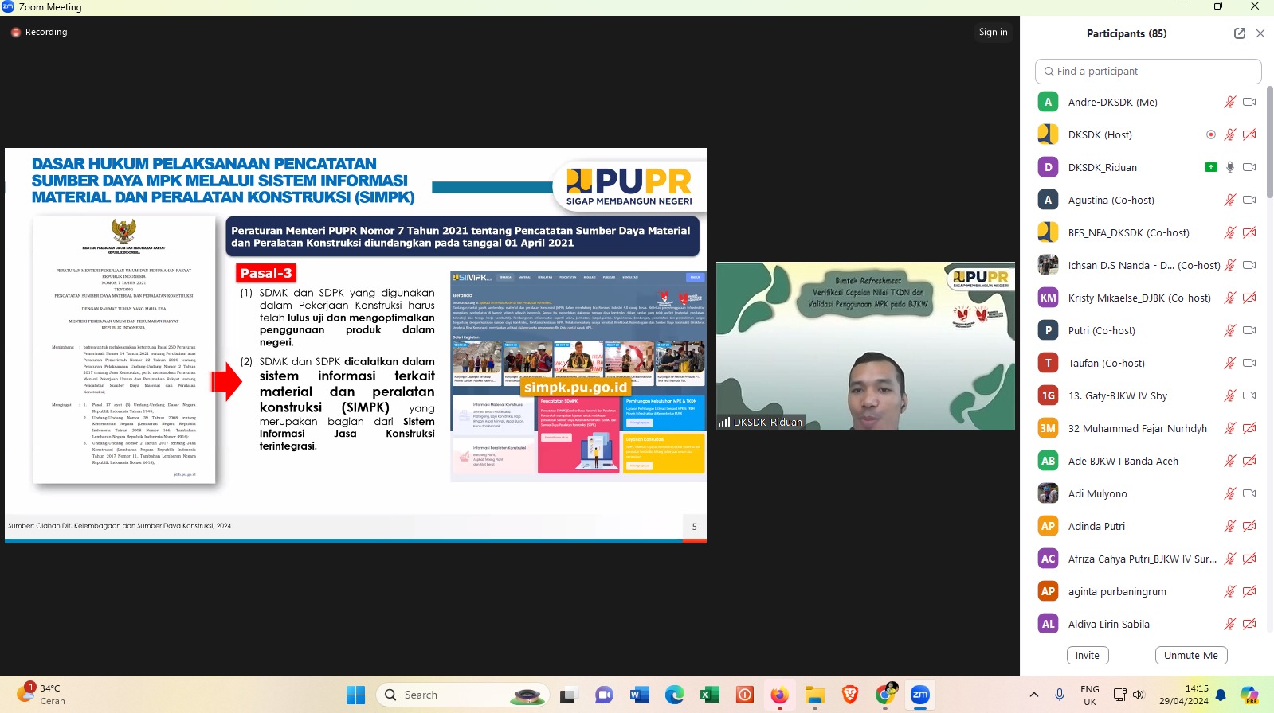The height and width of the screenshot is (713, 1274).
Task: Click camera-off icon for Ade BJKW I Banda Aceh
Action: [1249, 461]
